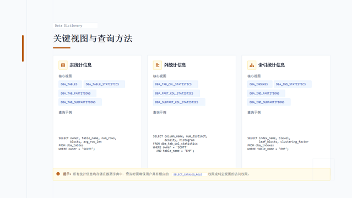Click the index statistics tree icon
352x198 pixels.
[252, 65]
